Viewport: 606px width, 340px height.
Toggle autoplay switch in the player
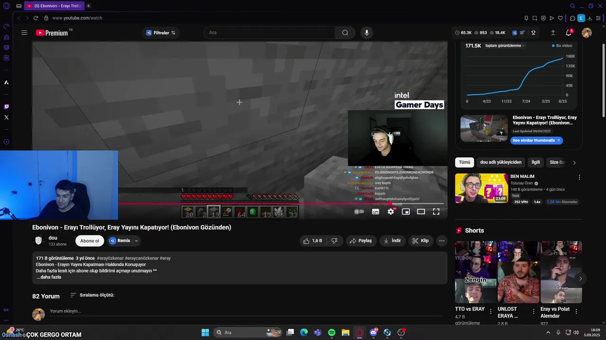click(x=359, y=212)
